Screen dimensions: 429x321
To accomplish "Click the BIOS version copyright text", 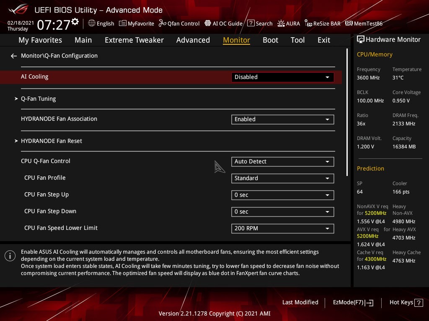I will tap(214, 313).
